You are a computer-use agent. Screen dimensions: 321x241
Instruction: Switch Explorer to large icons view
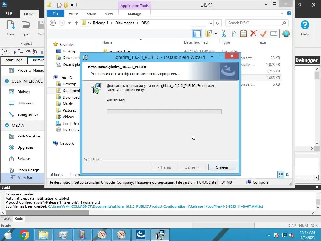pyautogui.click(x=288, y=174)
